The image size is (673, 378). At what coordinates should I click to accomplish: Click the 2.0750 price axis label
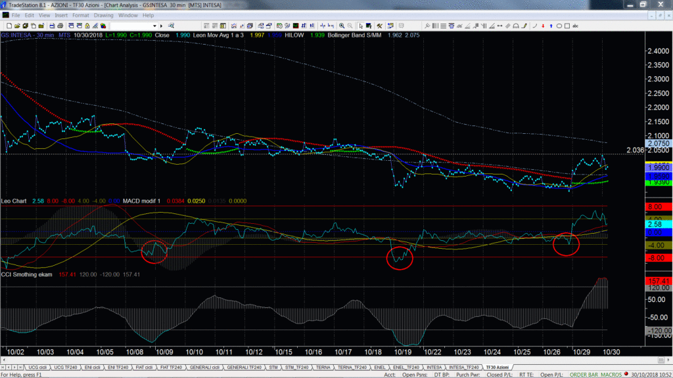point(659,144)
